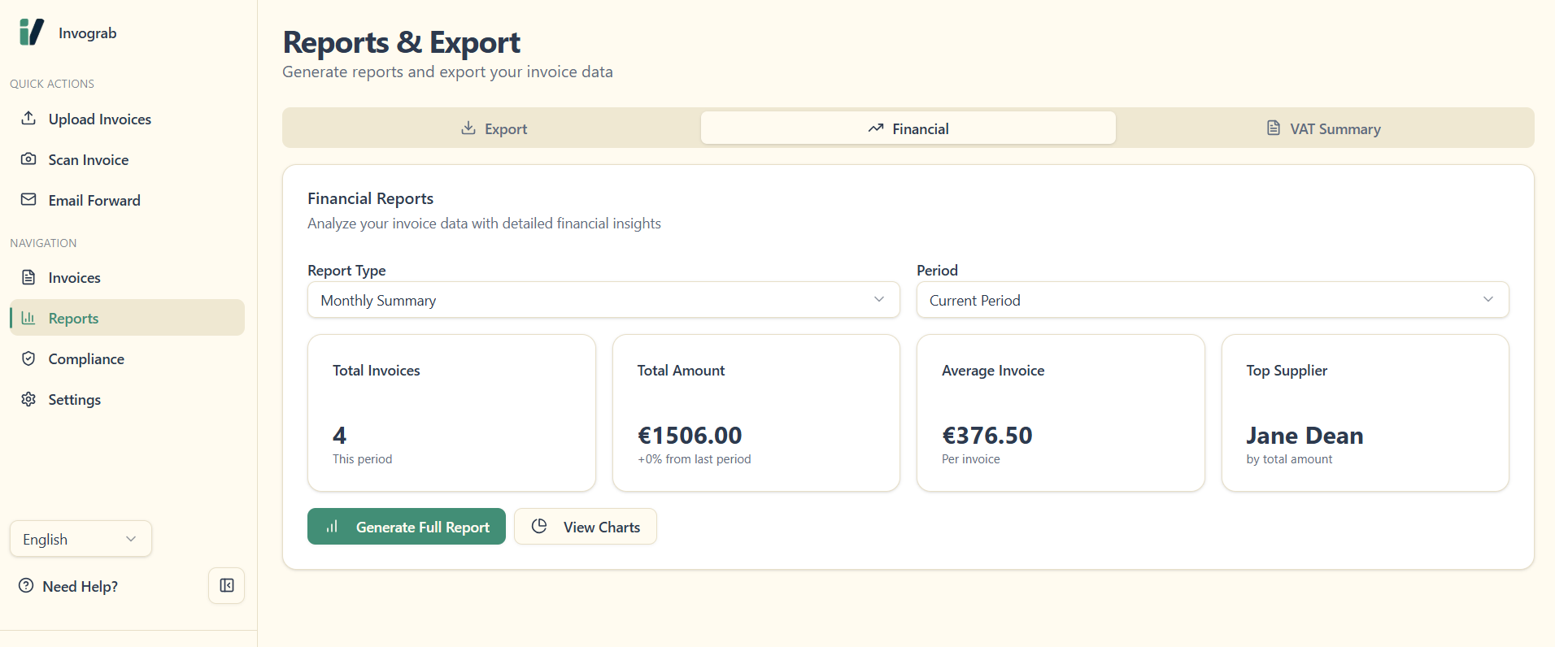This screenshot has height=647, width=1555.
Task: Switch to the VAT Summary tab
Action: click(x=1323, y=128)
